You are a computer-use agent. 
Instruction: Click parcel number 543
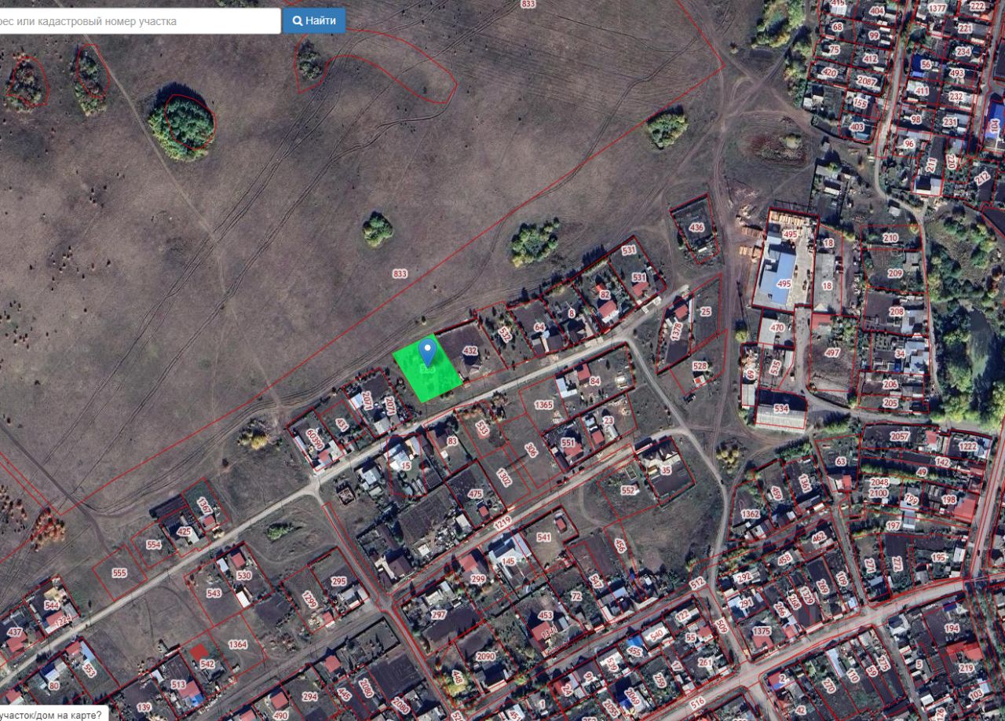(214, 593)
